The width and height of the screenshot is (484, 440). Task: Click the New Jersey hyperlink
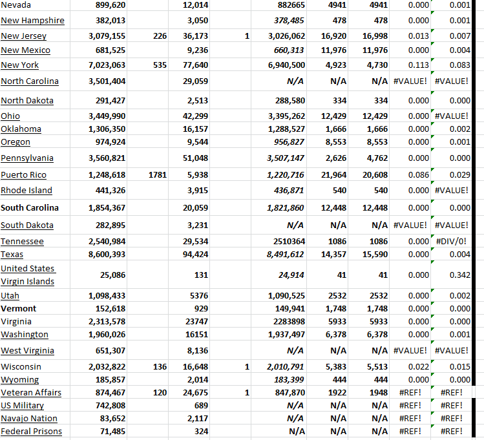pyautogui.click(x=23, y=36)
